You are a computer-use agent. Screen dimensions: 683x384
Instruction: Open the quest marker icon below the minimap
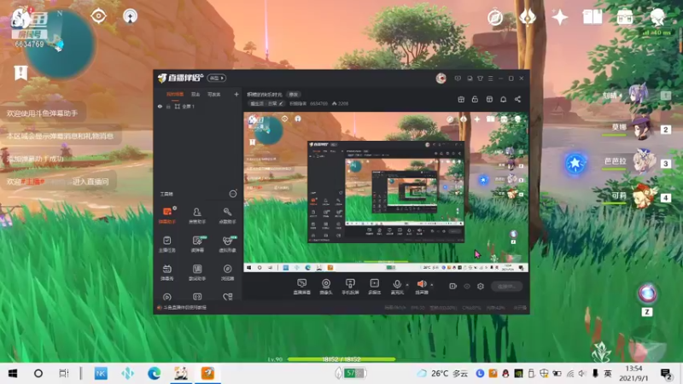click(20, 73)
